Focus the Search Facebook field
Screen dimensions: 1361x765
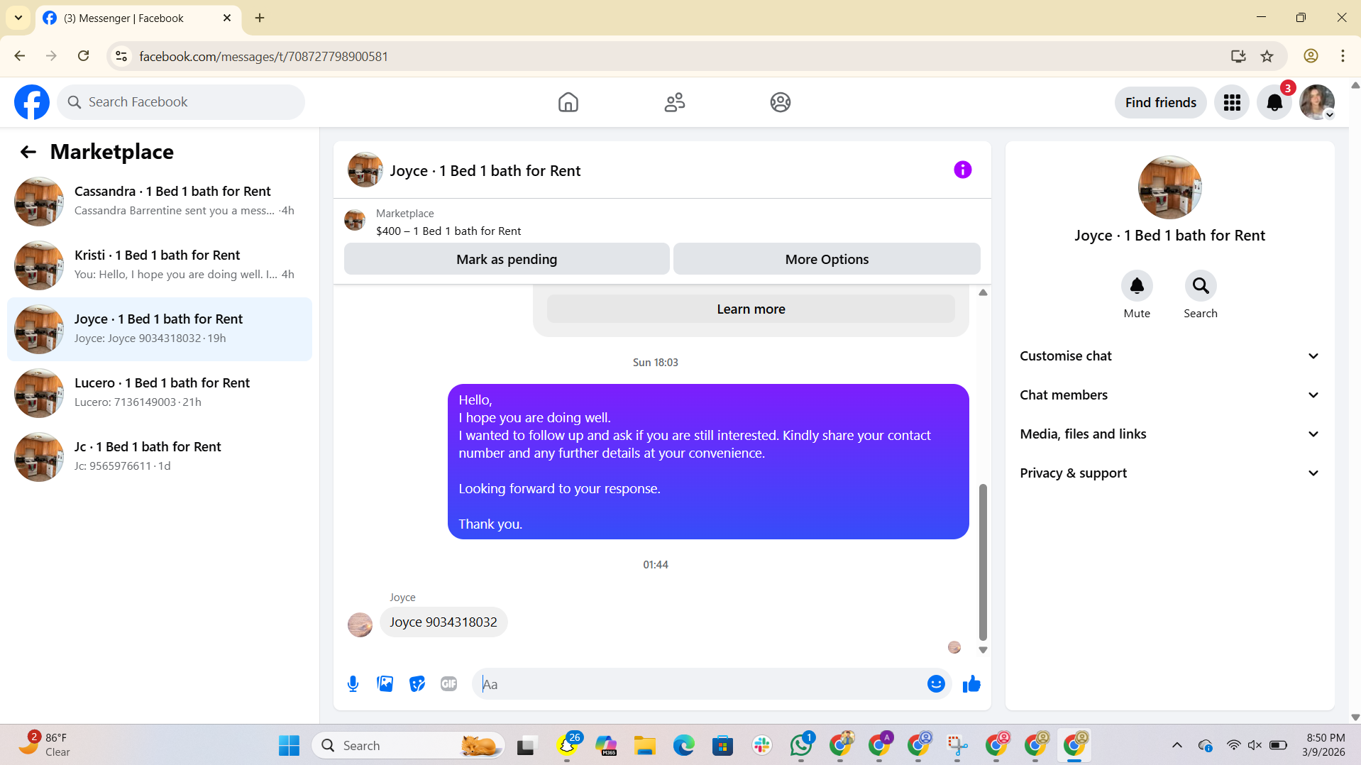click(181, 102)
